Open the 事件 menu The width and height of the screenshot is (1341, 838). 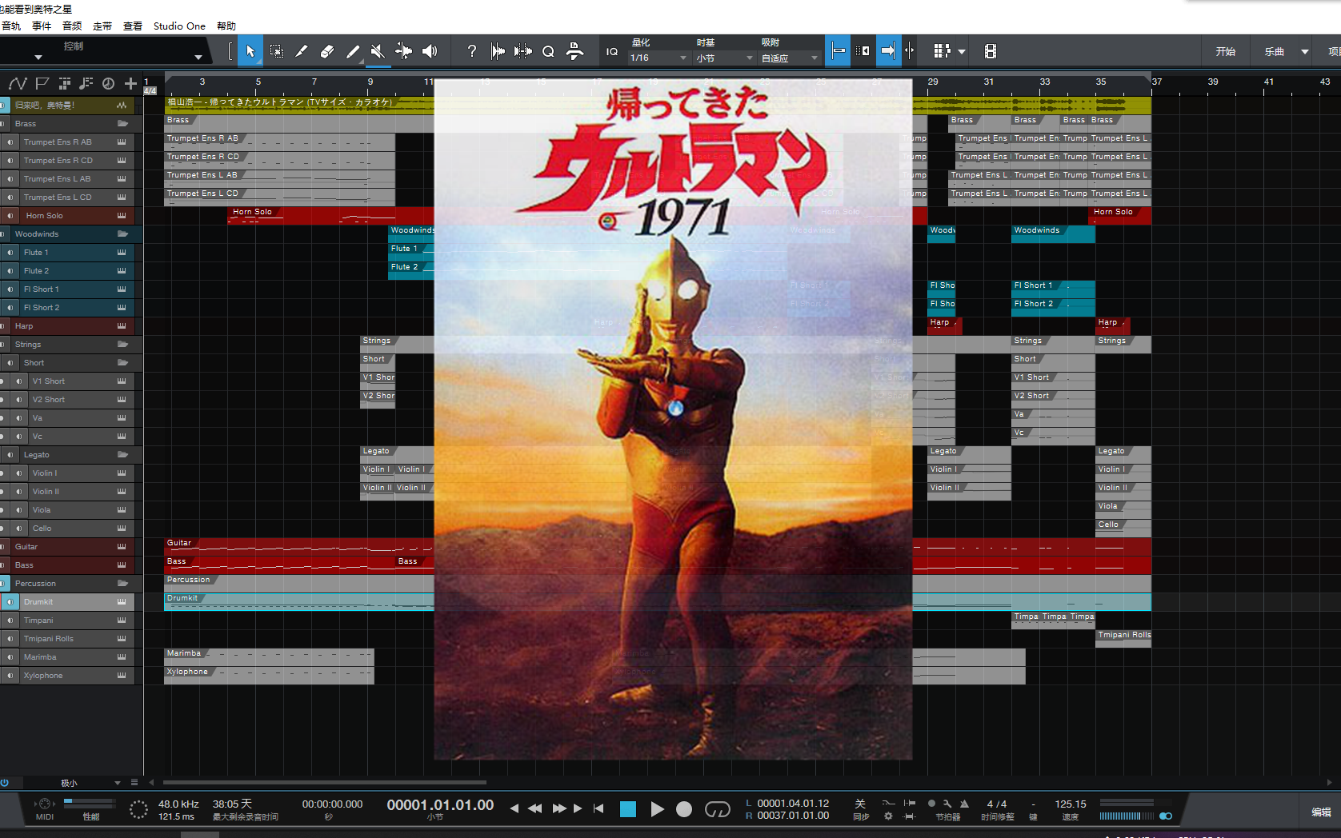(42, 26)
